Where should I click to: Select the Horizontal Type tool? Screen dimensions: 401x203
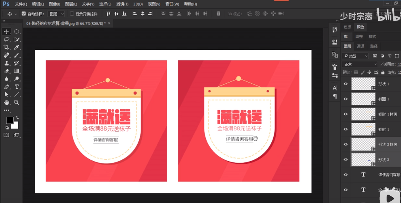(x=17, y=87)
